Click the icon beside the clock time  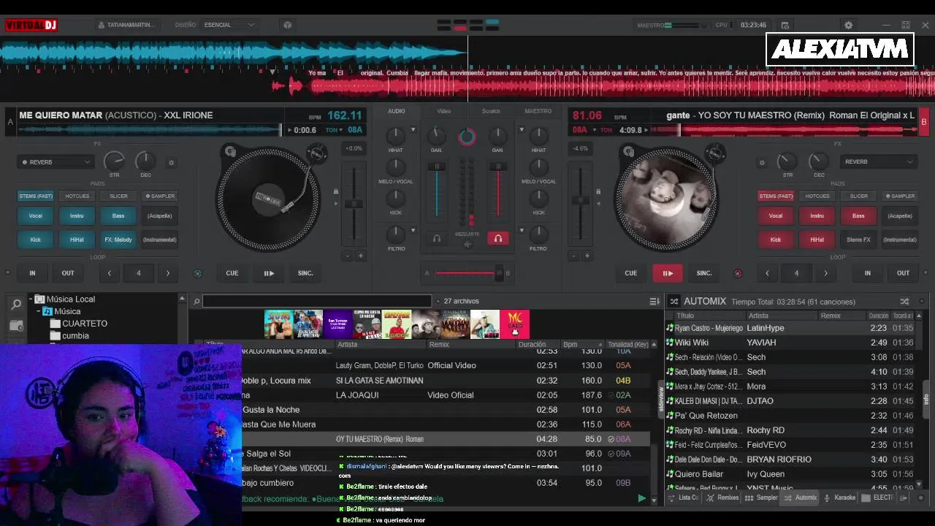785,25
